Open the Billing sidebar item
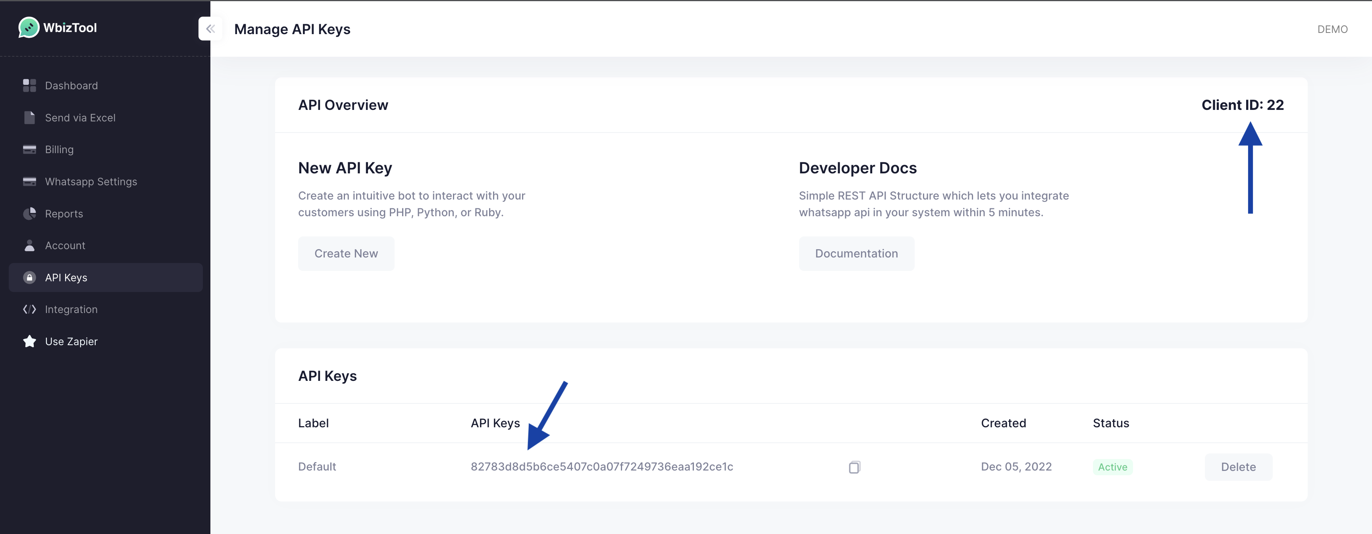Viewport: 1372px width, 534px height. pyautogui.click(x=59, y=150)
